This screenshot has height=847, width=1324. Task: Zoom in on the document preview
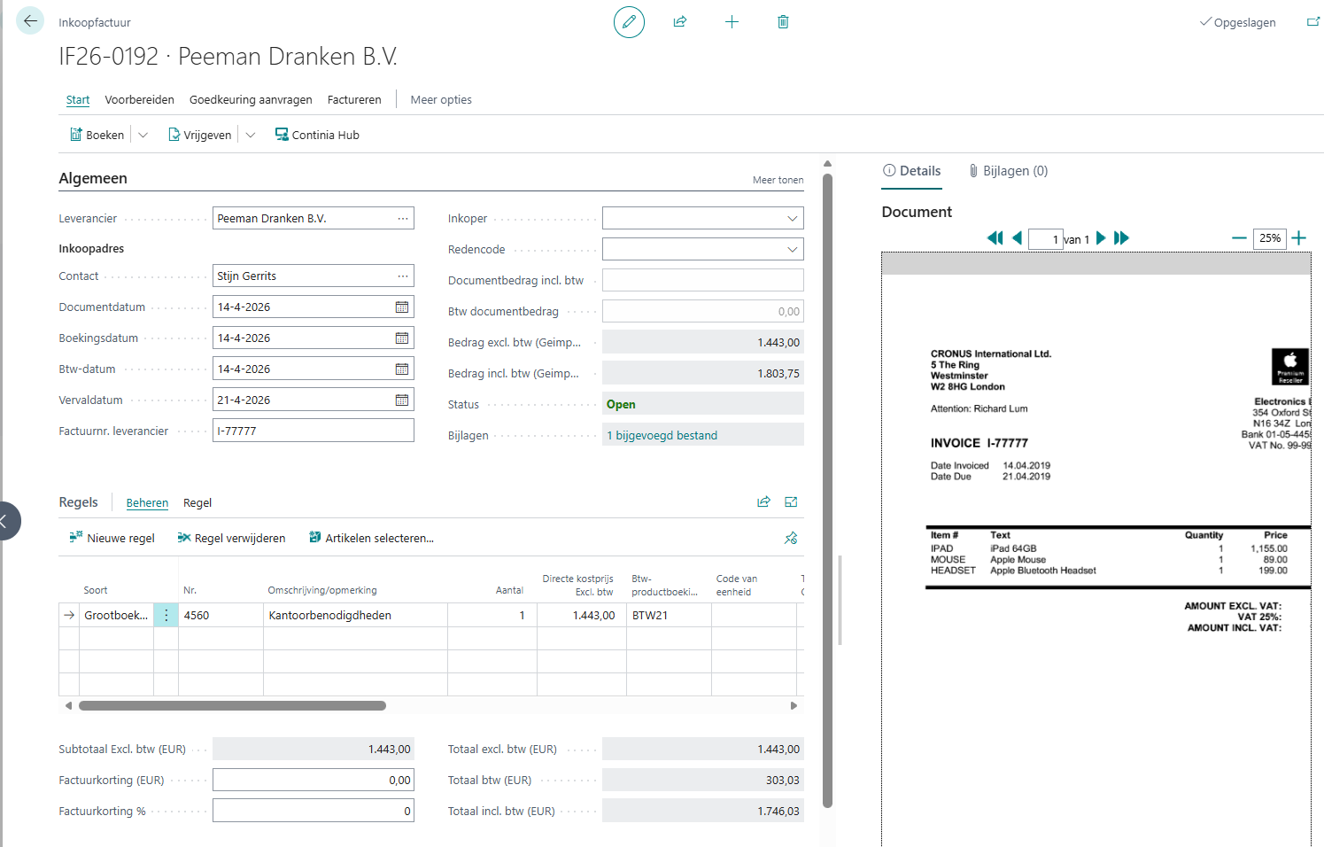[1298, 238]
